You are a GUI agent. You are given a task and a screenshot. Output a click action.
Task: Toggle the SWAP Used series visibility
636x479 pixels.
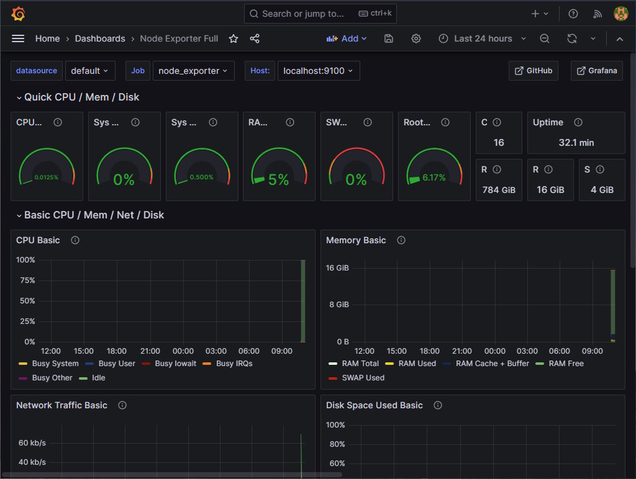tap(363, 377)
